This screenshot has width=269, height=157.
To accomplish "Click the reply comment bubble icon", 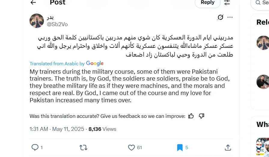I will pos(35,147).
